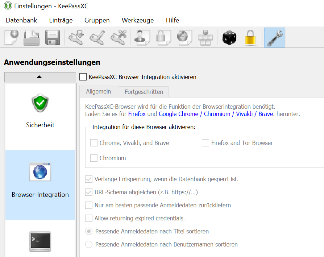Click the Sicherheit label in sidebar
The height and width of the screenshot is (257, 324).
tap(40, 125)
